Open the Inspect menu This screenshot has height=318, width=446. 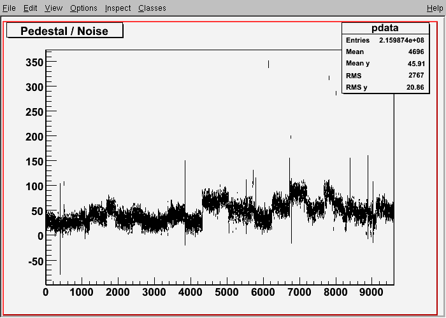(x=118, y=8)
